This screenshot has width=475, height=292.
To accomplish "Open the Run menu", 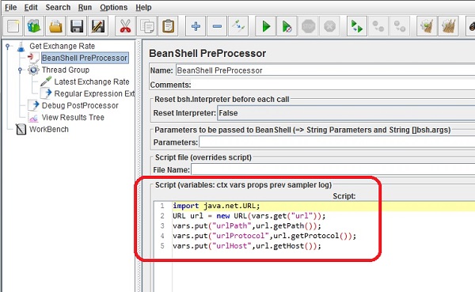I will tap(85, 7).
